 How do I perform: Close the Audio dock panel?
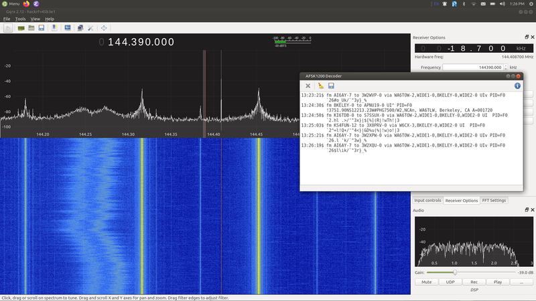(532, 210)
